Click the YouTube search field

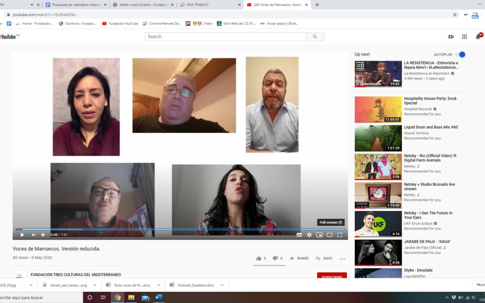225,37
